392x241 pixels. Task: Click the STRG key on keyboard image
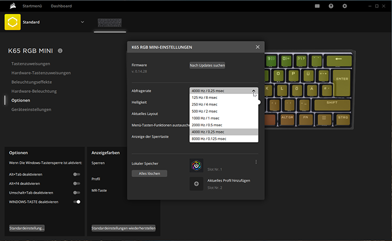point(343,120)
